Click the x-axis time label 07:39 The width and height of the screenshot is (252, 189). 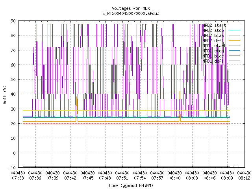pyautogui.click(x=52, y=178)
